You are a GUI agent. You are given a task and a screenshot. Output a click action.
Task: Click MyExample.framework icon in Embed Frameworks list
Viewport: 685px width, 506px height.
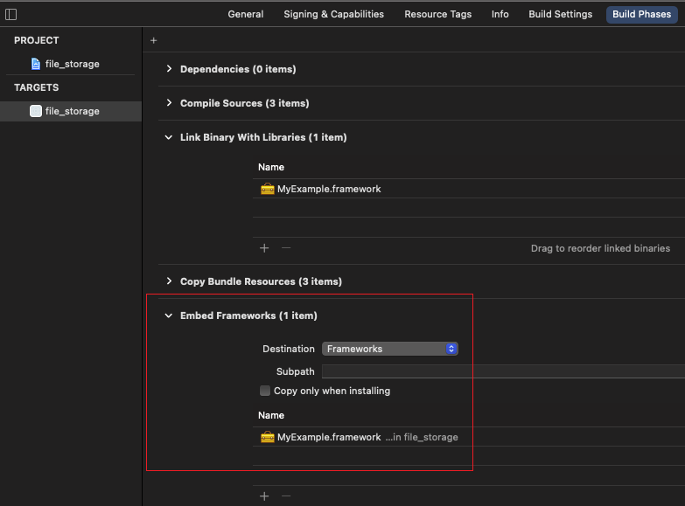pyautogui.click(x=267, y=437)
